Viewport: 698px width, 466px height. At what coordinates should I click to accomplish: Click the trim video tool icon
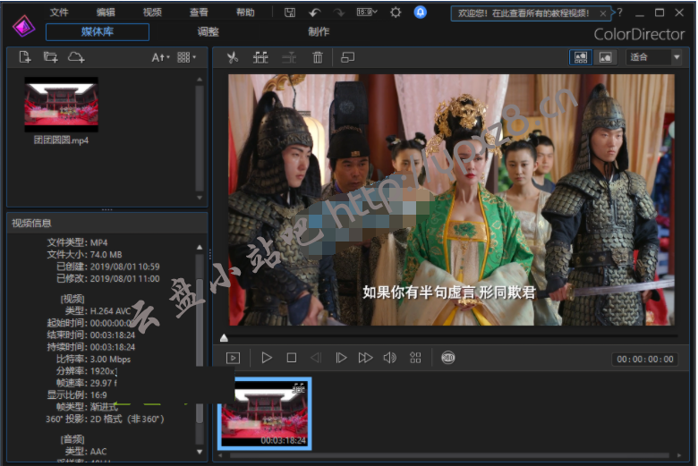(x=260, y=57)
